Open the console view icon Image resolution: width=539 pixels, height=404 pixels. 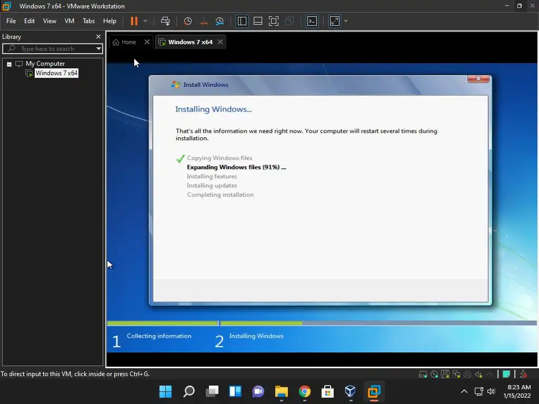pos(312,21)
